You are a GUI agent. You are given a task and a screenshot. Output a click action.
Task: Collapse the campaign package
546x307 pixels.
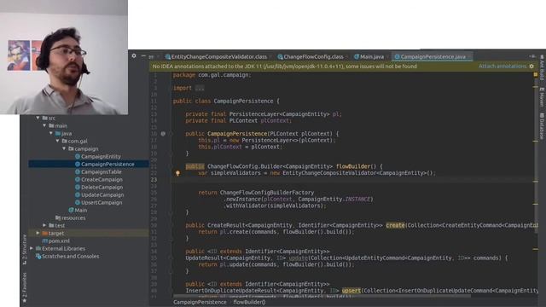coord(64,148)
